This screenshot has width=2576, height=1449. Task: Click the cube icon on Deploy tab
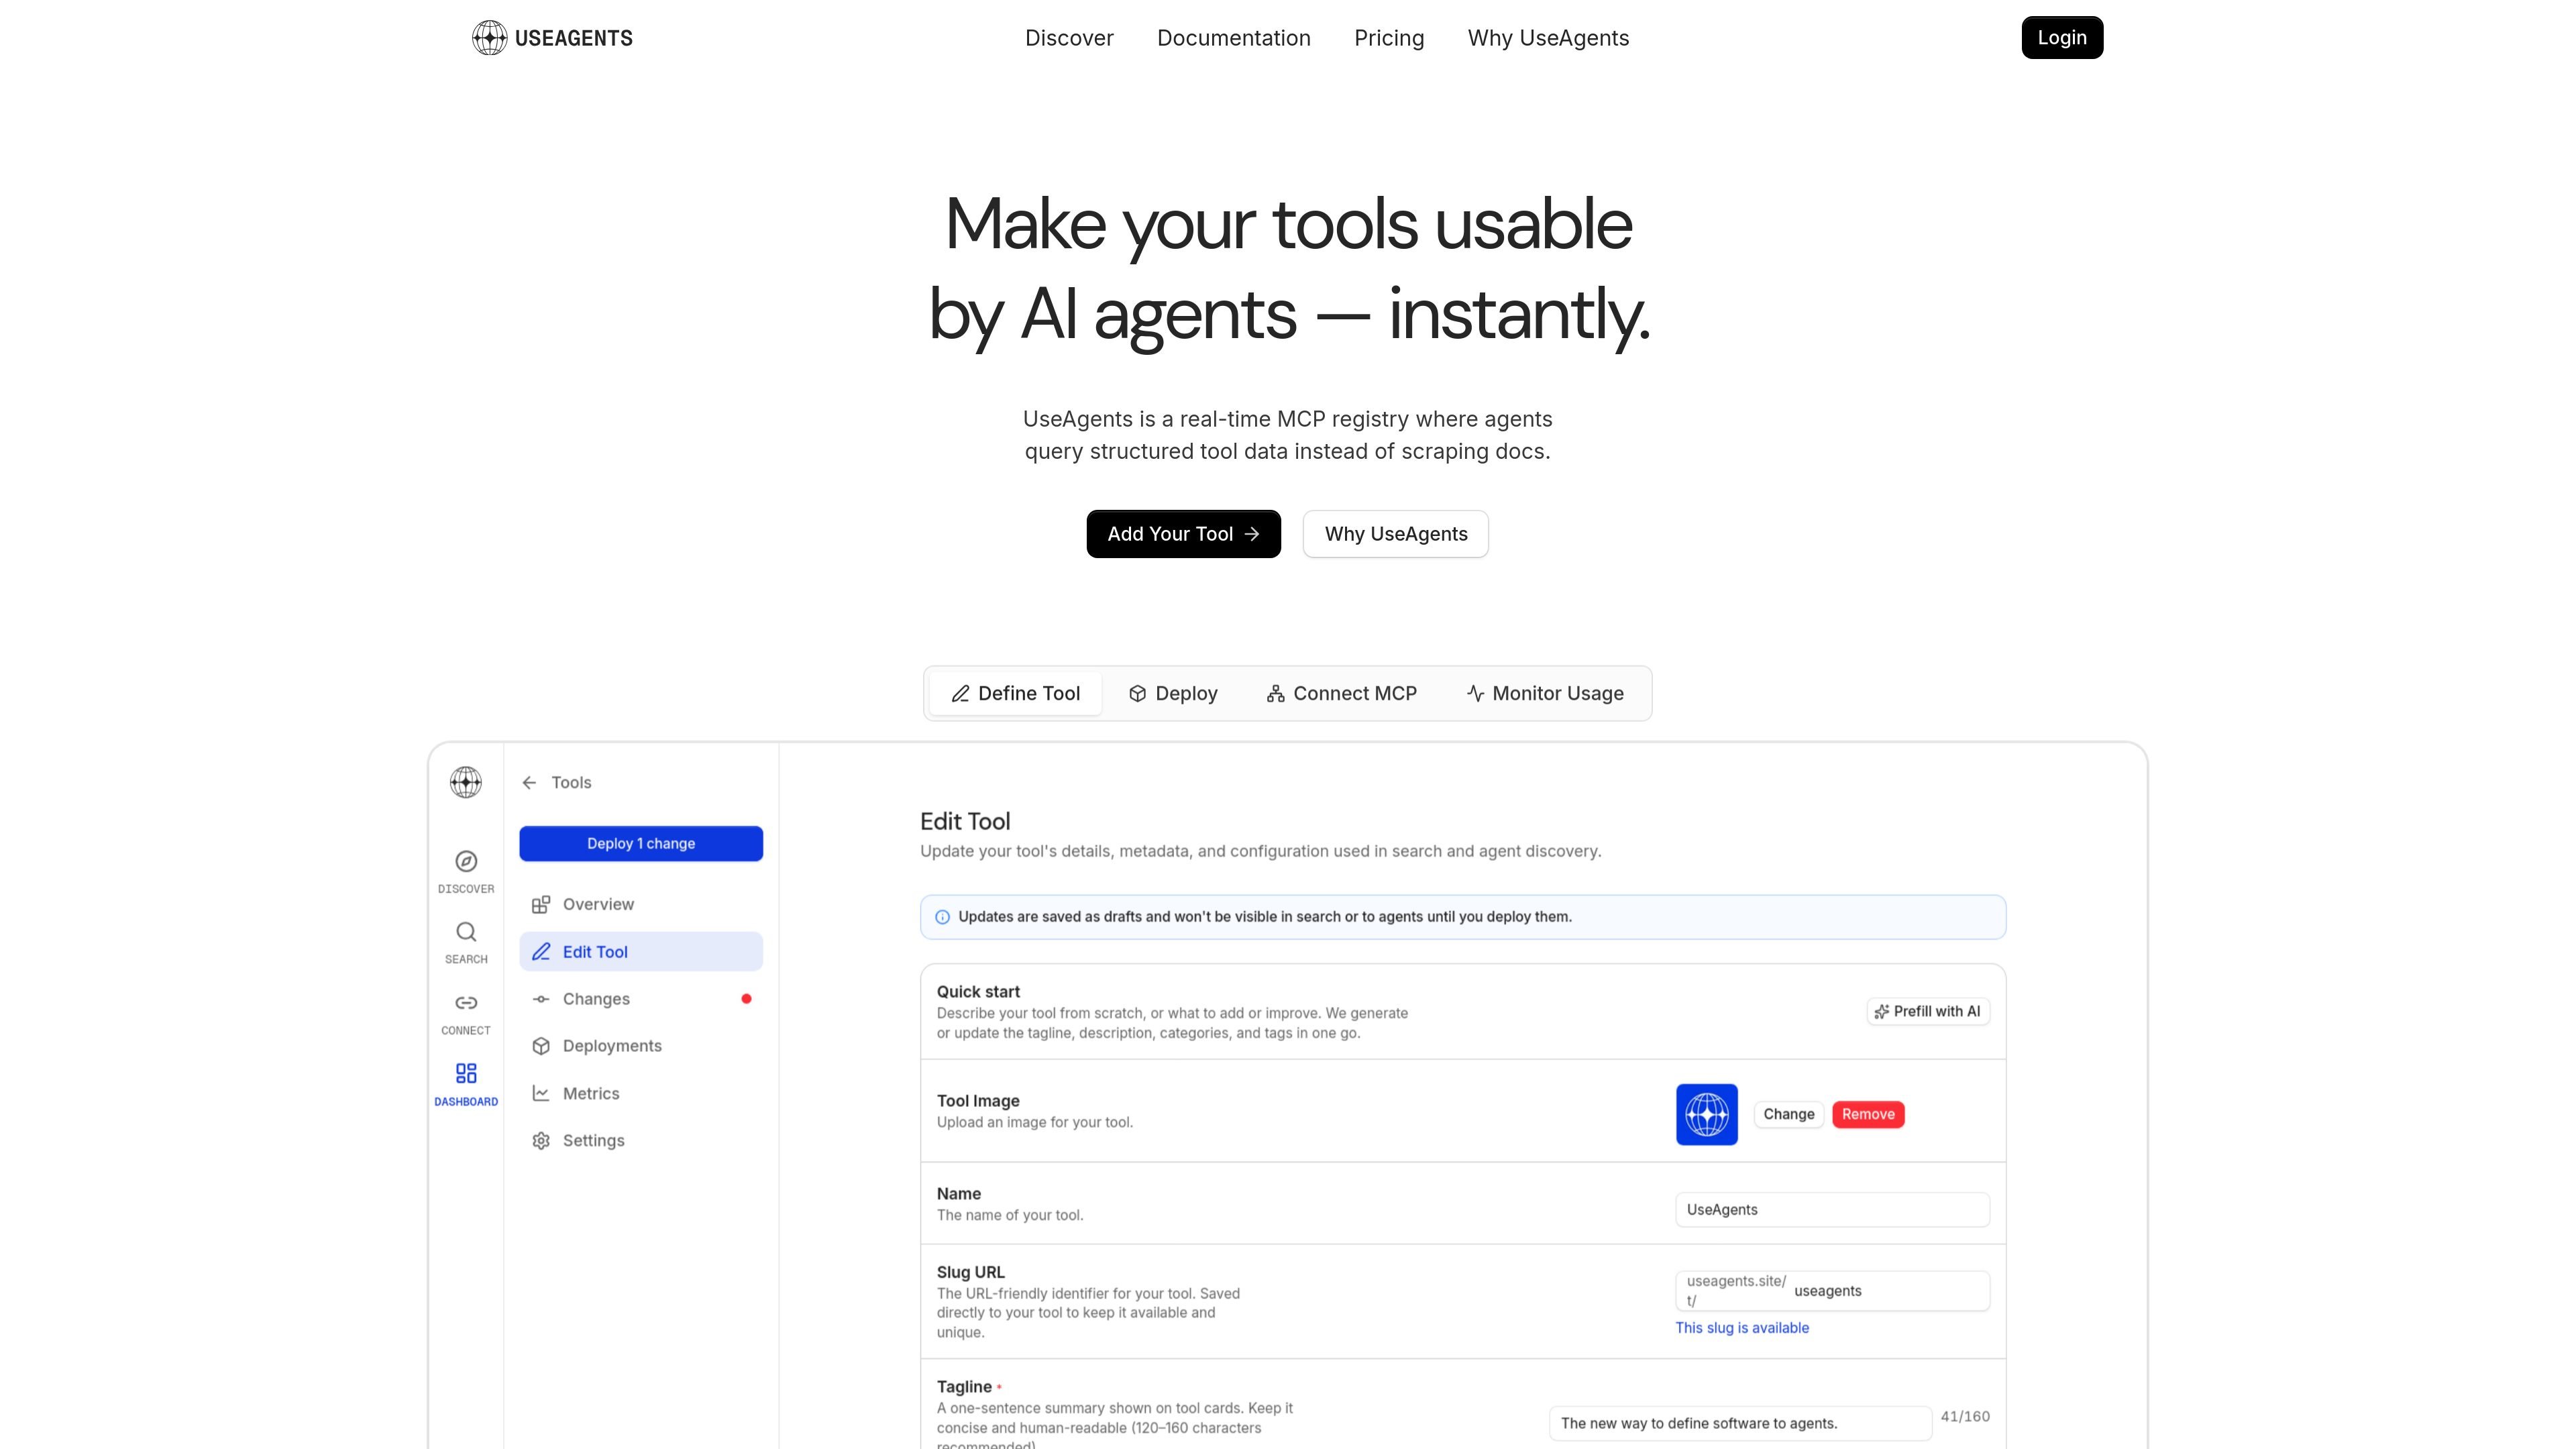click(x=1137, y=694)
